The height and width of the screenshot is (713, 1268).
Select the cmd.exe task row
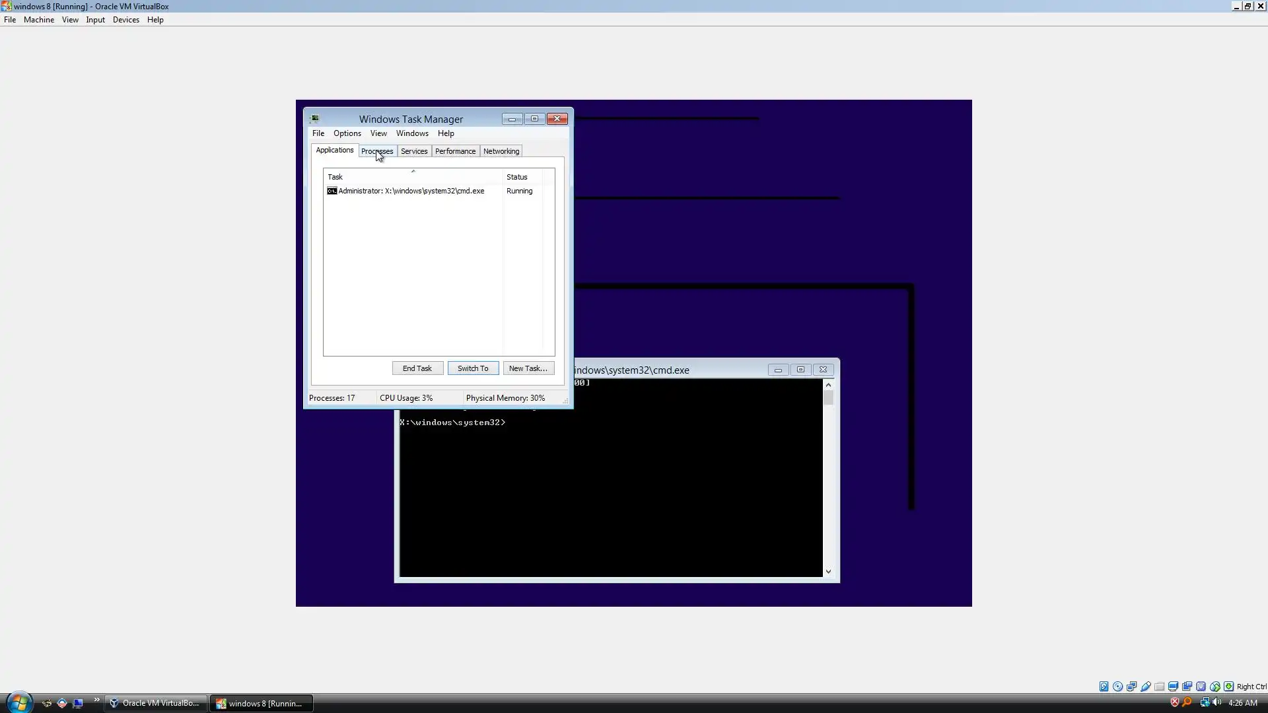pyautogui.click(x=411, y=191)
